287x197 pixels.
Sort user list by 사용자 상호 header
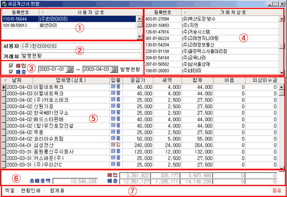pyautogui.click(x=91, y=12)
